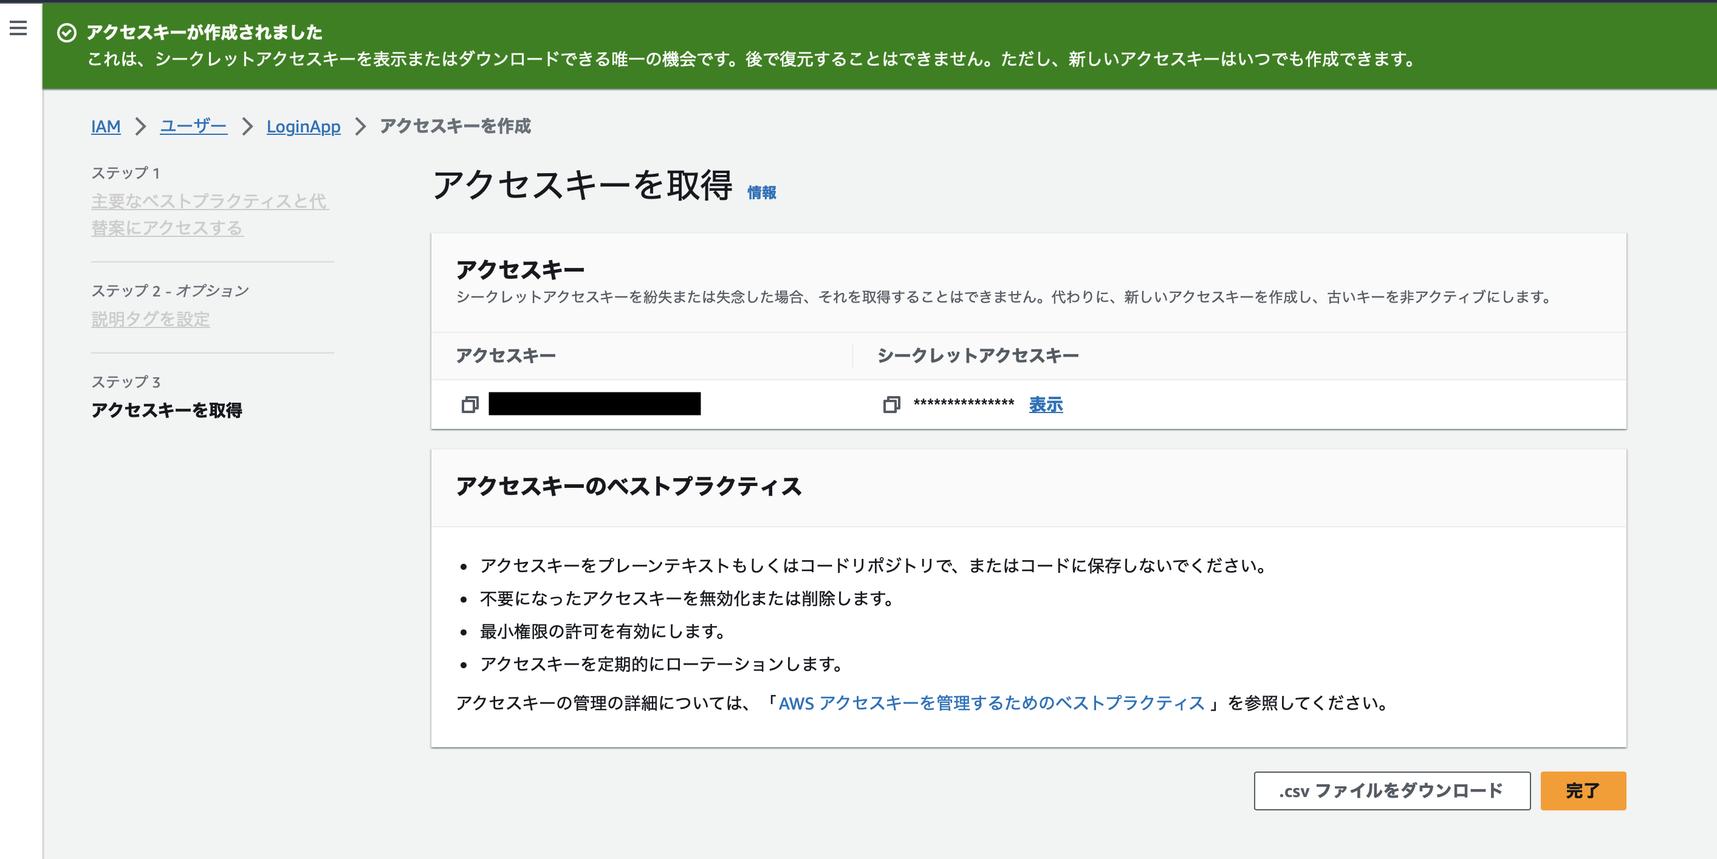Copy the secret access key

[x=891, y=405]
